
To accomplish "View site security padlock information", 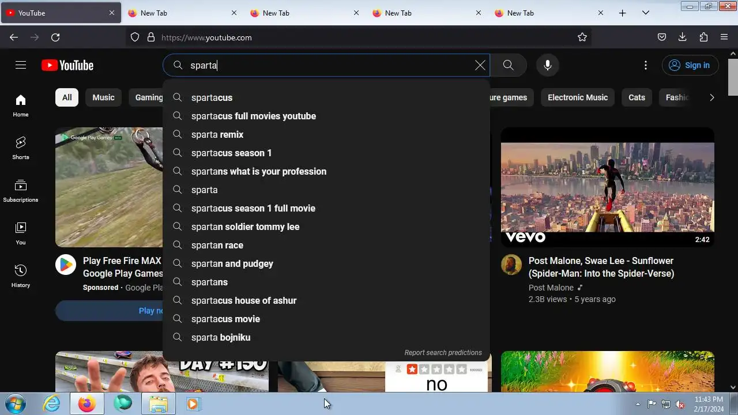I will coord(151,37).
